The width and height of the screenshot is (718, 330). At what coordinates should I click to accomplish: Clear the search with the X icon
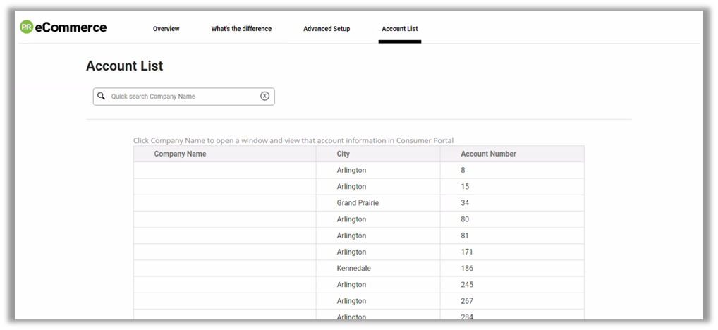pyautogui.click(x=265, y=96)
